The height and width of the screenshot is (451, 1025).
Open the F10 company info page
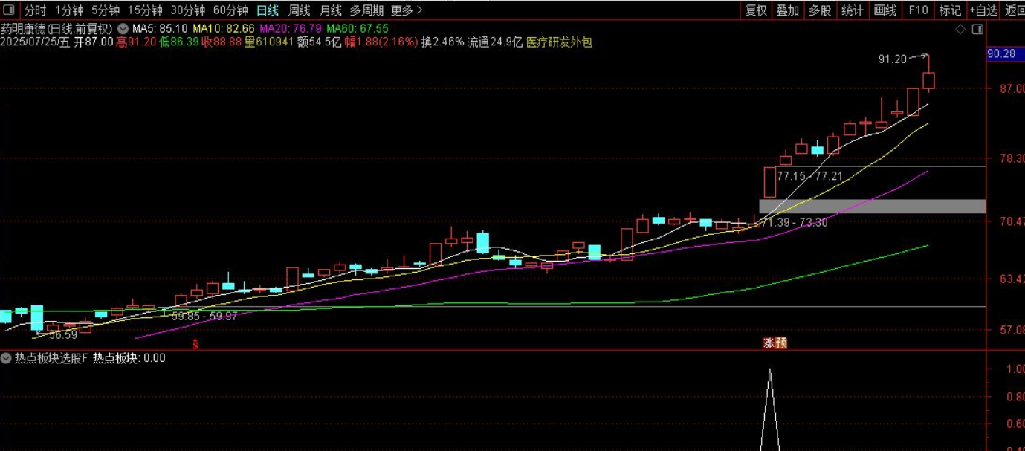pos(918,10)
